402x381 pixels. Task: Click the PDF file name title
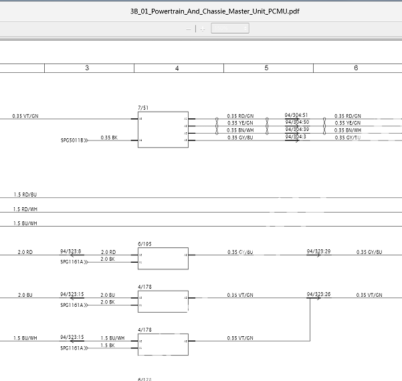[x=215, y=11]
